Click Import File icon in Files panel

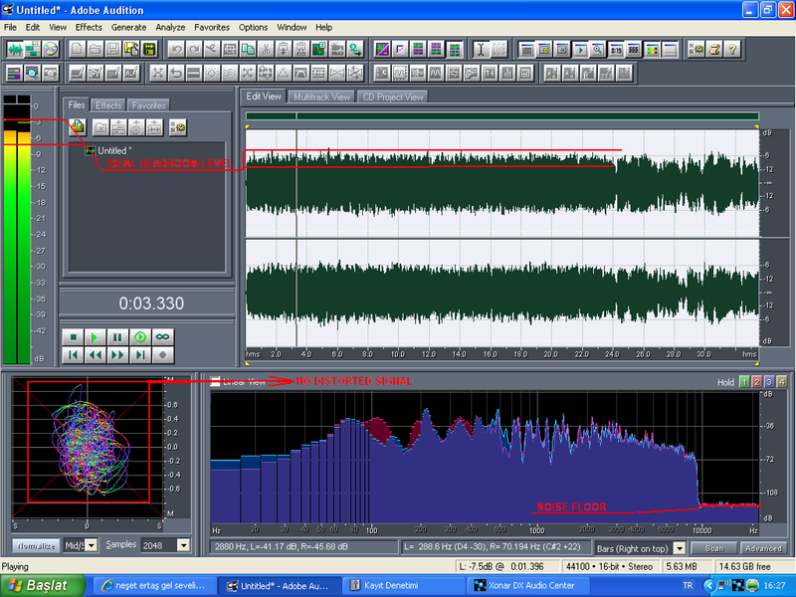tap(77, 126)
